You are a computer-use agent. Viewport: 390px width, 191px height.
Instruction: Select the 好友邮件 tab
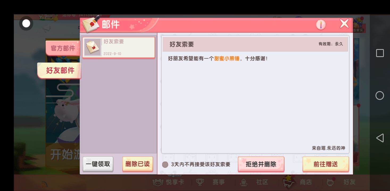[x=60, y=71]
